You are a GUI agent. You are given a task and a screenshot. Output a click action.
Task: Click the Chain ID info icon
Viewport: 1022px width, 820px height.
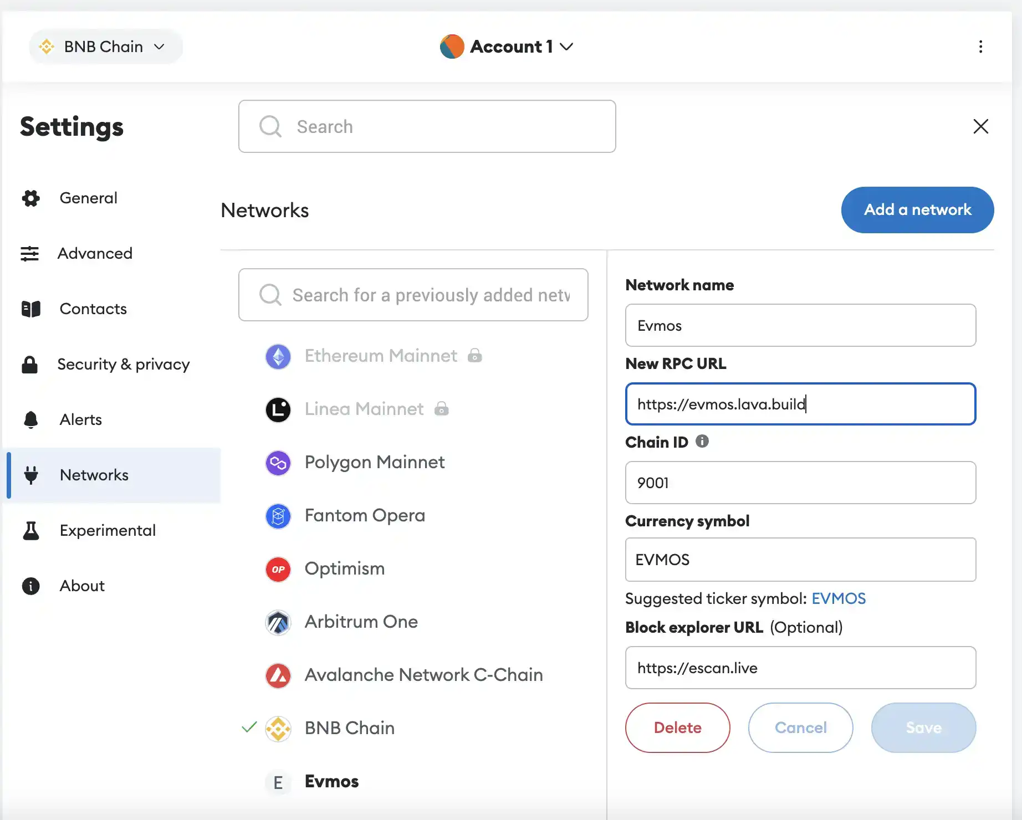click(x=702, y=442)
